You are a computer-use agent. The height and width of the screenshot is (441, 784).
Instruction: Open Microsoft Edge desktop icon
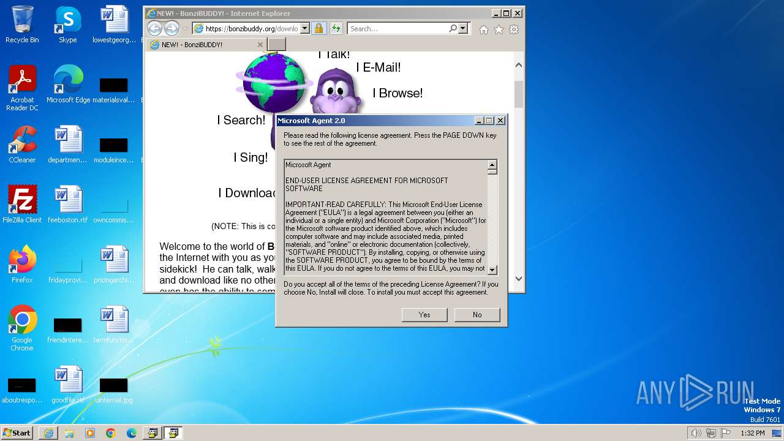pos(68,84)
